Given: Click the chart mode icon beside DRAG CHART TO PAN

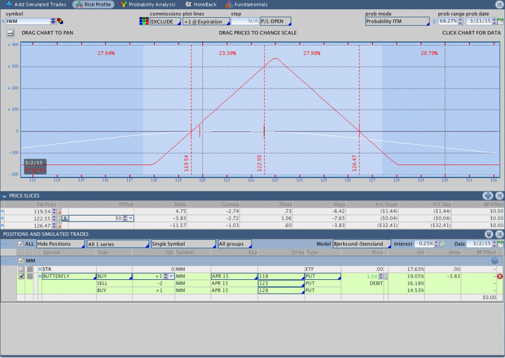Looking at the screenshot, I should pyautogui.click(x=10, y=33).
